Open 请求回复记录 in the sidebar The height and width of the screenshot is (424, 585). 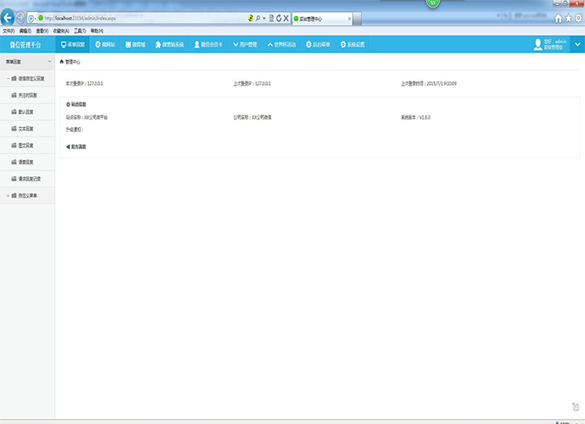pos(29,178)
